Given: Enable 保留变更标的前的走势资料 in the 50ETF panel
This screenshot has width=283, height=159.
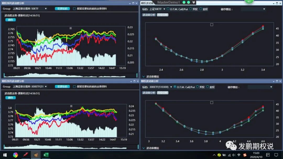Looking at the screenshot, I should point(74,9).
